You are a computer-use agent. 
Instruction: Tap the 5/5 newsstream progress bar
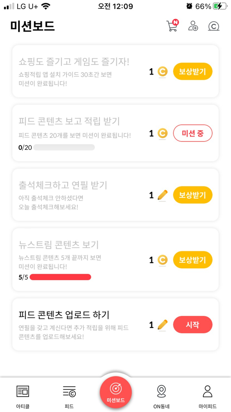[x=60, y=277]
